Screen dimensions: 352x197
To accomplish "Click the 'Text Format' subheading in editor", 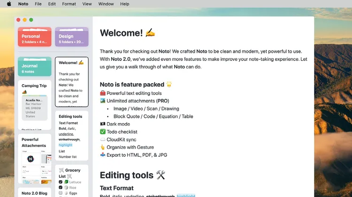I will (x=116, y=188).
